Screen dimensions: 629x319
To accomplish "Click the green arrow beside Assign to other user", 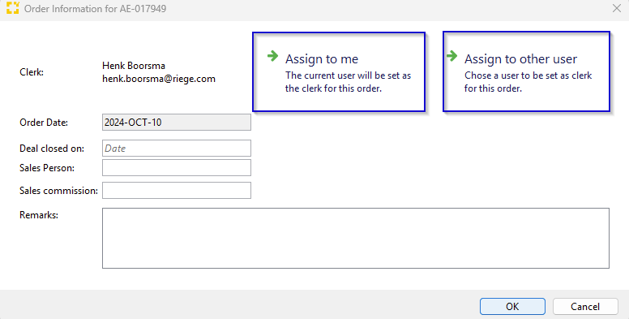I will pyautogui.click(x=451, y=56).
